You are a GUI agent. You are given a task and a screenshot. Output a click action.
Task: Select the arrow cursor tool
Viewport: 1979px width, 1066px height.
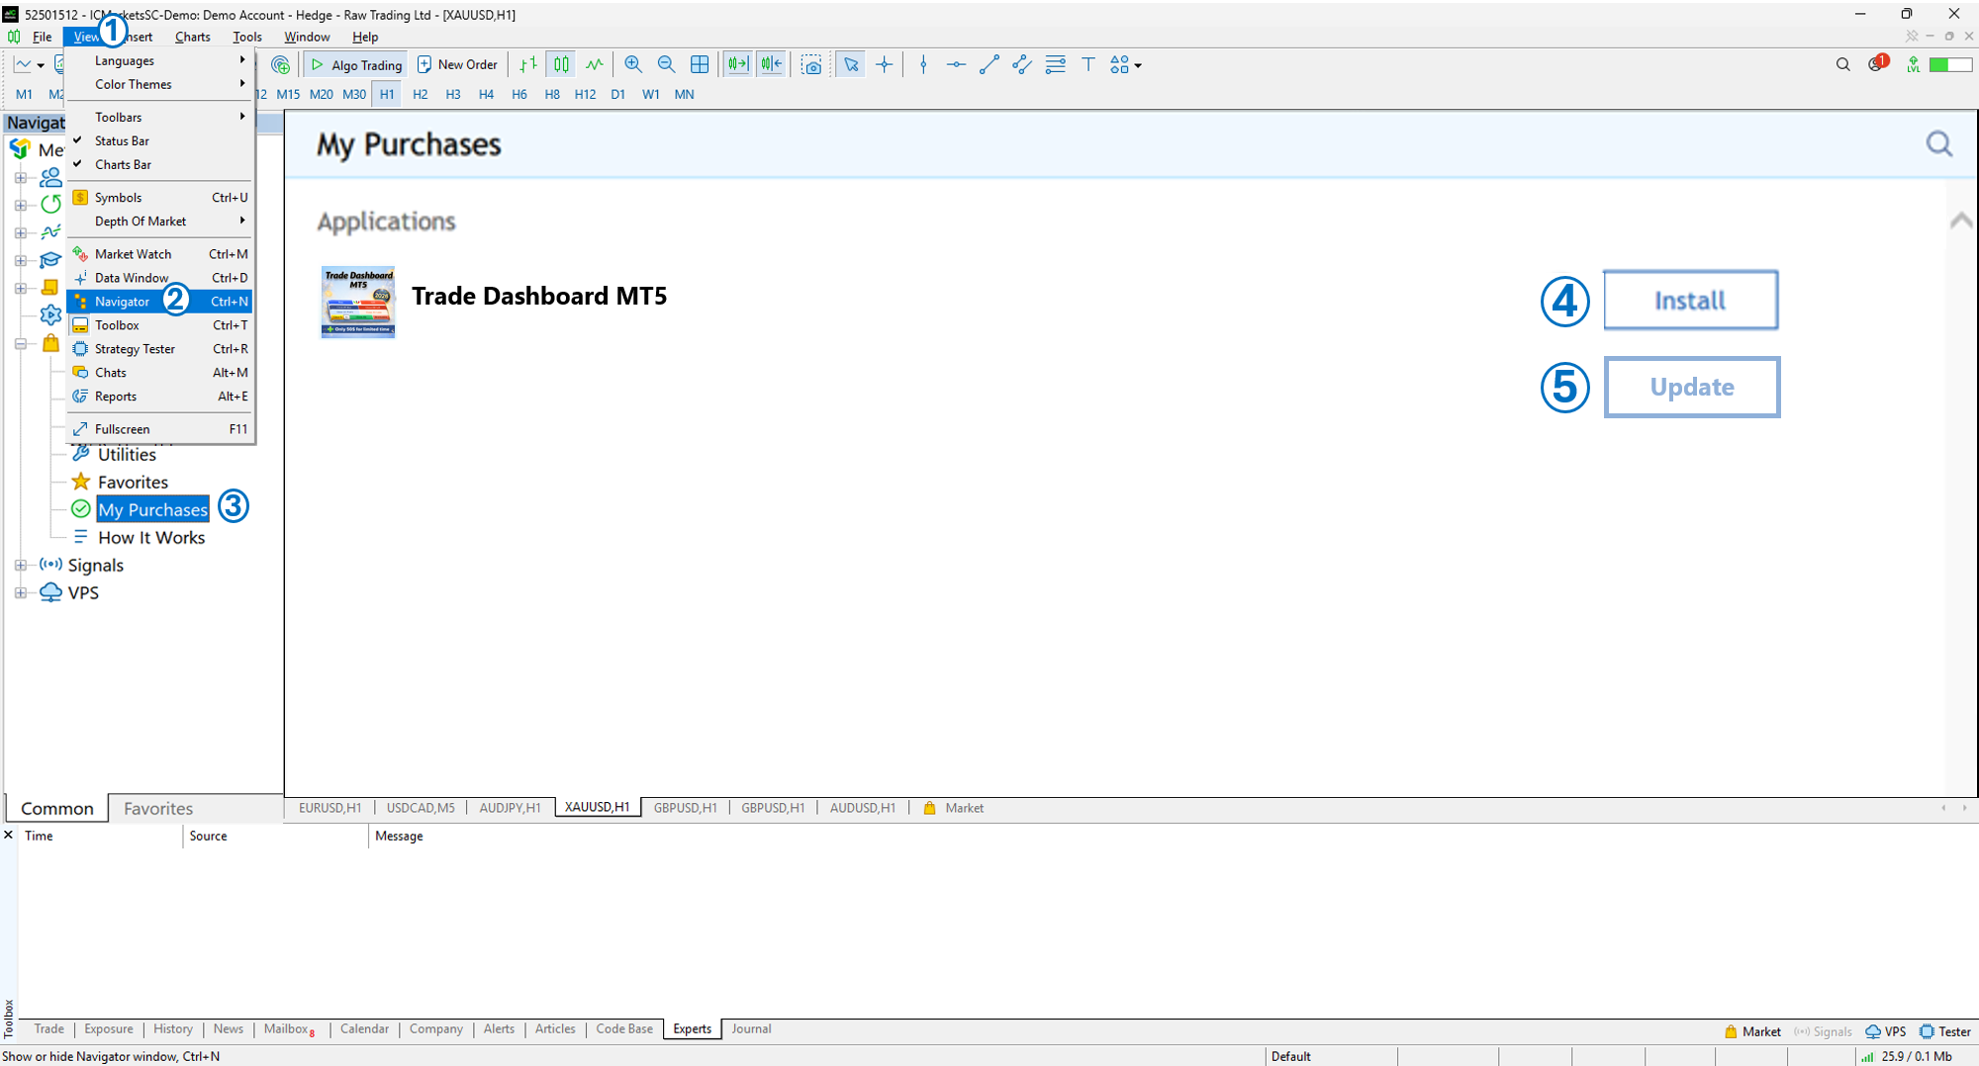[851, 64]
